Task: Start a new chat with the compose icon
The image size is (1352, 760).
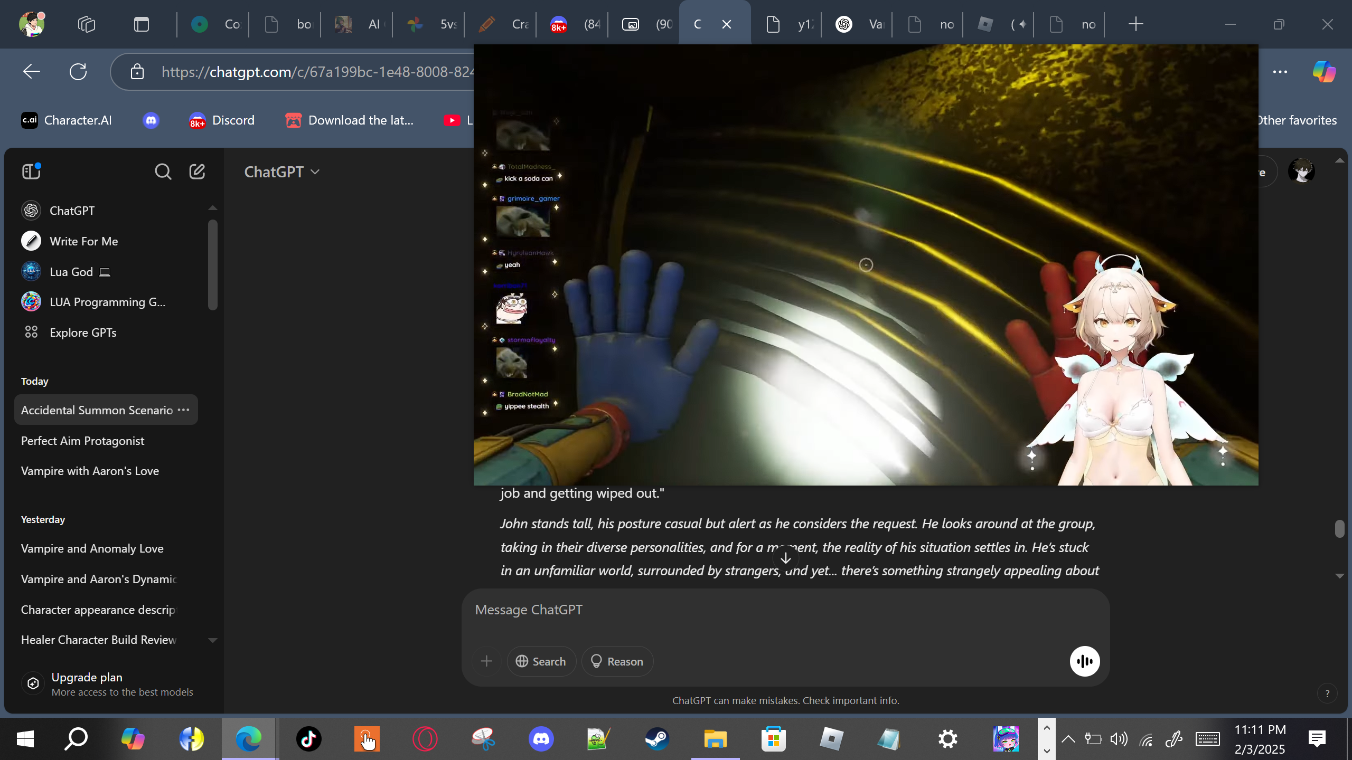Action: [x=197, y=172]
